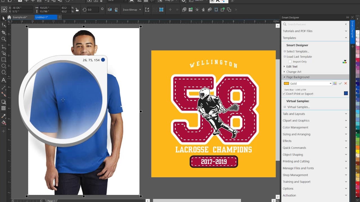This screenshot has width=360, height=202.
Task: Click the rotation angle input field
Action: [x=93, y=10]
